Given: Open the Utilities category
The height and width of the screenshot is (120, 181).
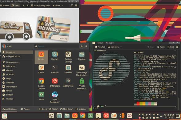Looking at the screenshot, I should pyautogui.click(x=17, y=99).
